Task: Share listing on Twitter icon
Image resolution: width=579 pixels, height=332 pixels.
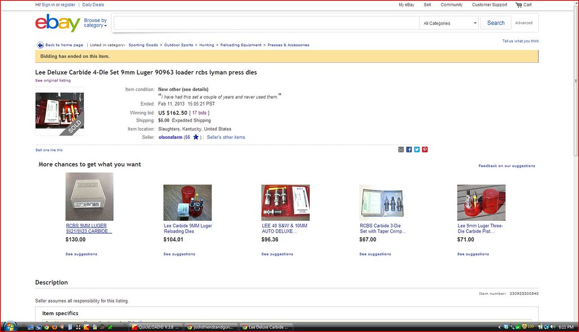Action: pyautogui.click(x=417, y=150)
